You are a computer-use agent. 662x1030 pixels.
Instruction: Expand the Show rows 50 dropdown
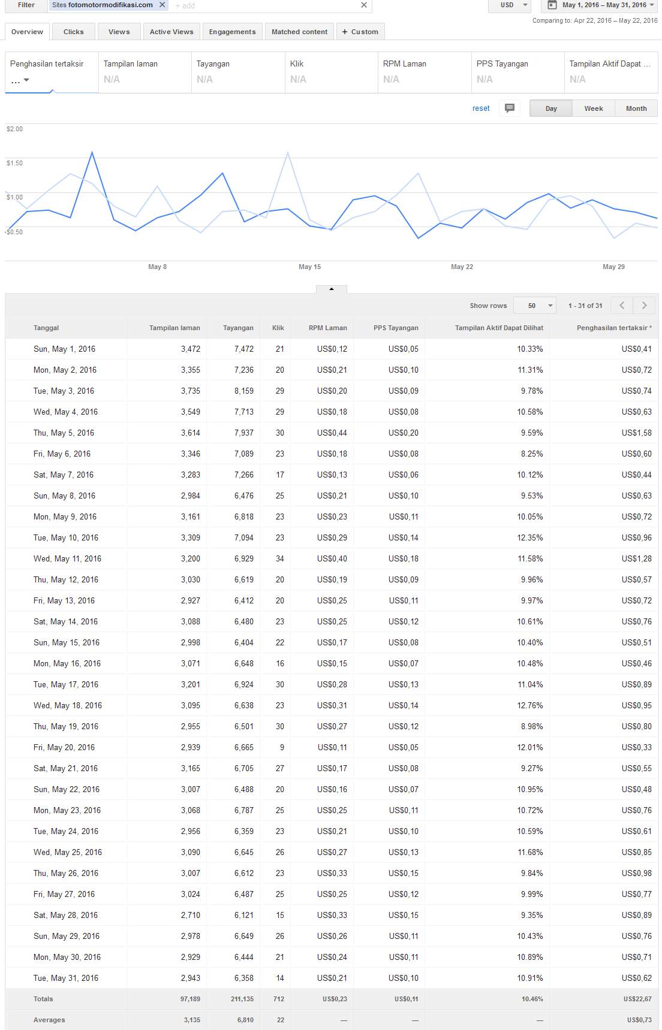(x=535, y=306)
